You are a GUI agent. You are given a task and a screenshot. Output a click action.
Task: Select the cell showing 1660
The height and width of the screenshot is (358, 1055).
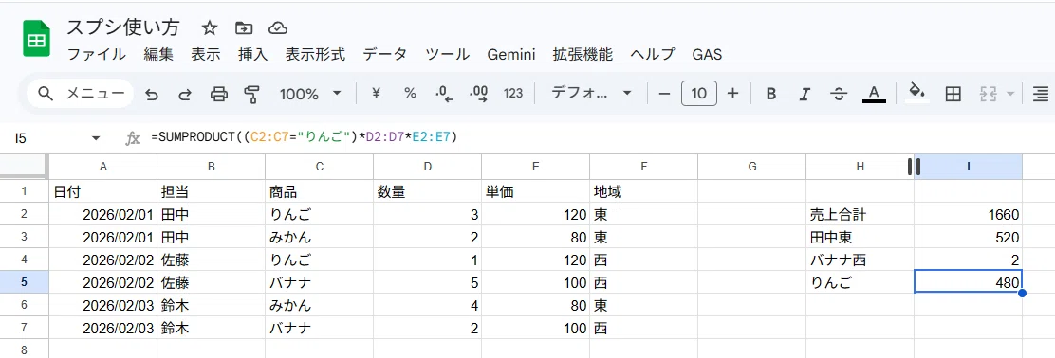tap(969, 215)
